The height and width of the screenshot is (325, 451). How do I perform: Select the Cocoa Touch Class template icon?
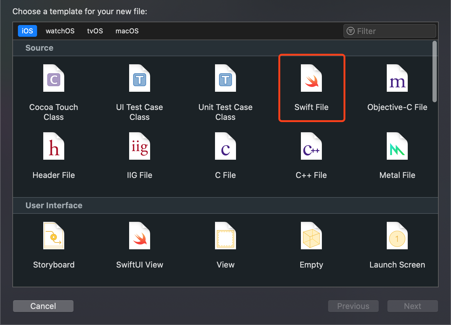[54, 78]
